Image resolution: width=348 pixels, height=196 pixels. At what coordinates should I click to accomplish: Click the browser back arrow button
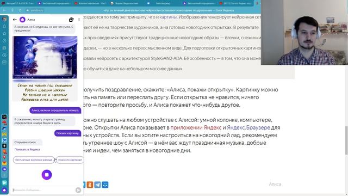pos(4,10)
